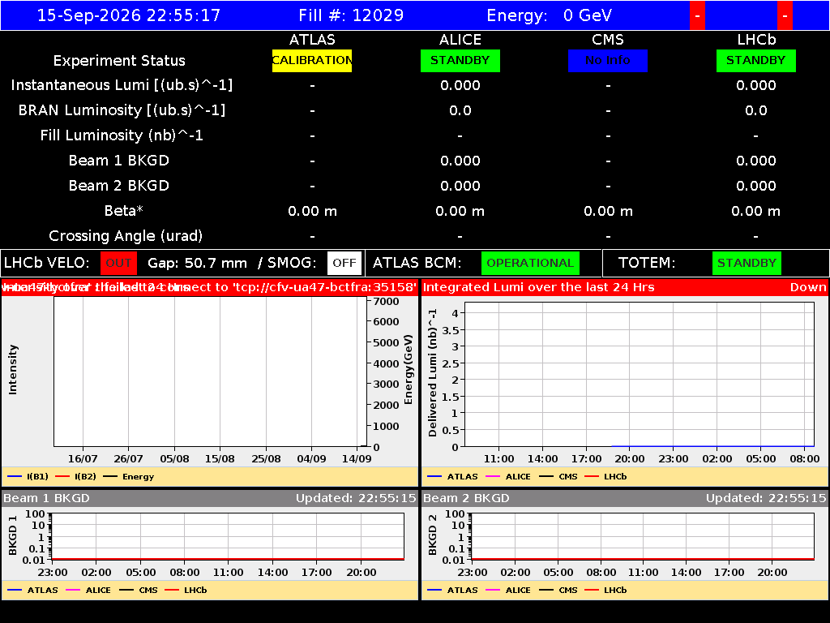Click the SMOG OFF indicator

344,264
